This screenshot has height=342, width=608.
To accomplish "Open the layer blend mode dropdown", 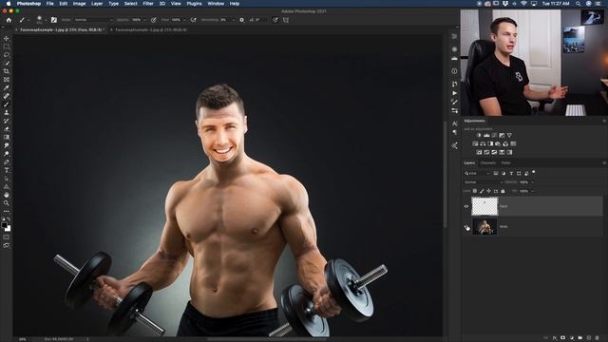I will coord(484,181).
